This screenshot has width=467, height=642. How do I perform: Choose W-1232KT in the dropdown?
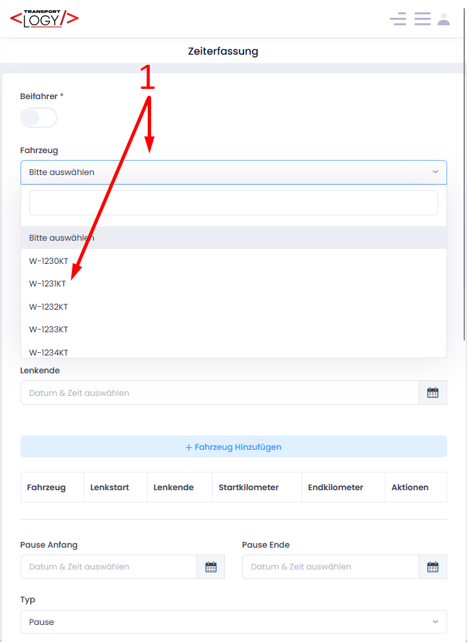click(x=49, y=307)
